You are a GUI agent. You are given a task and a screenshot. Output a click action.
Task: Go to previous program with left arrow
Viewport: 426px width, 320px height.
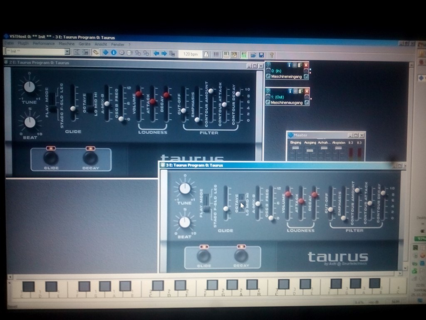[156, 53]
